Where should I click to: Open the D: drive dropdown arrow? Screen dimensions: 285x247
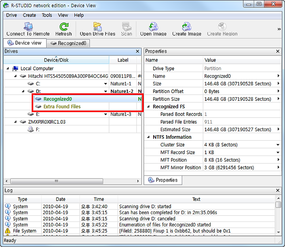(x=105, y=91)
